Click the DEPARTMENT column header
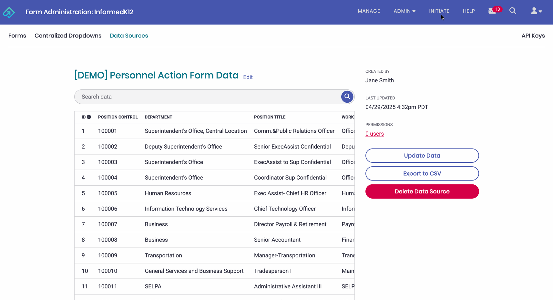This screenshot has width=553, height=300. (x=159, y=117)
